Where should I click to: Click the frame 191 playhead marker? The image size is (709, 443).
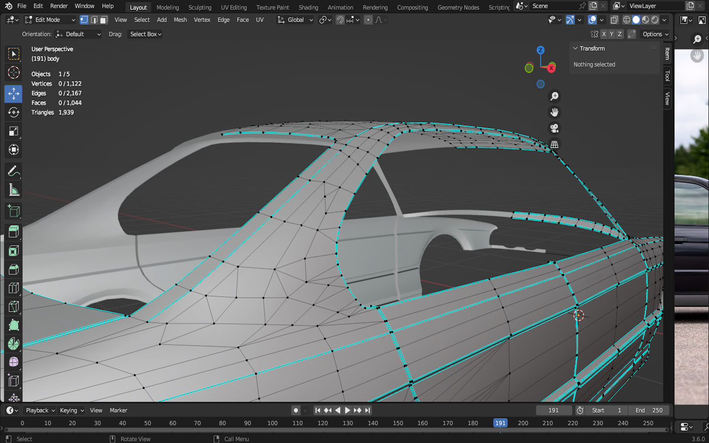500,423
